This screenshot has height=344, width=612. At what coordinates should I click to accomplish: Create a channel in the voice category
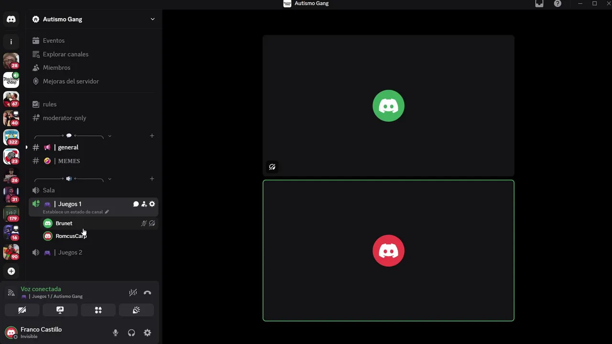tap(152, 179)
